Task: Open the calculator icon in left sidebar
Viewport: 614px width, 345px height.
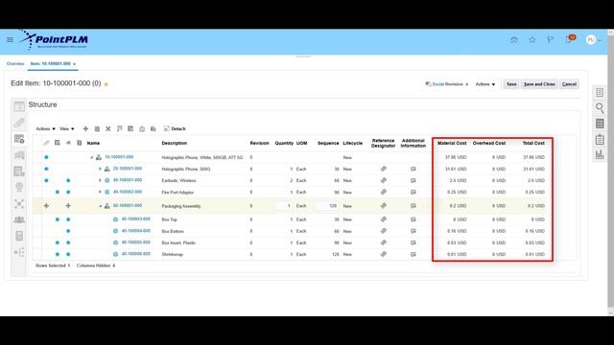Action: tap(19, 236)
